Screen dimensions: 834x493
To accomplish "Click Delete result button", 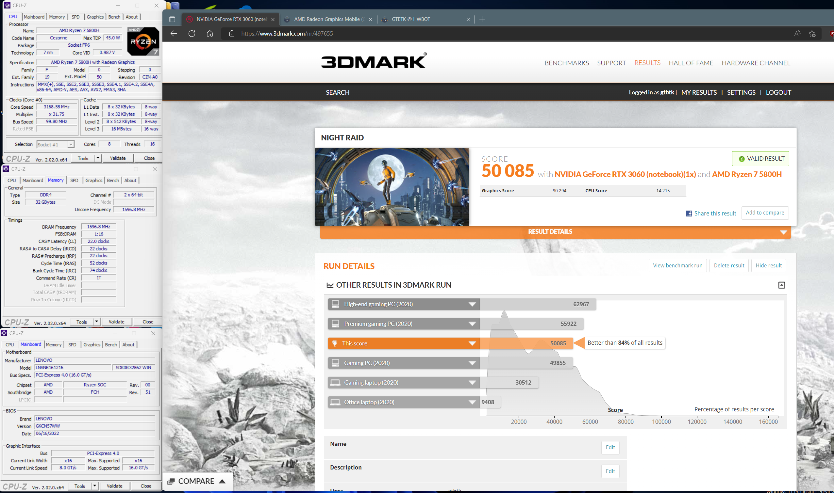I will click(x=729, y=265).
